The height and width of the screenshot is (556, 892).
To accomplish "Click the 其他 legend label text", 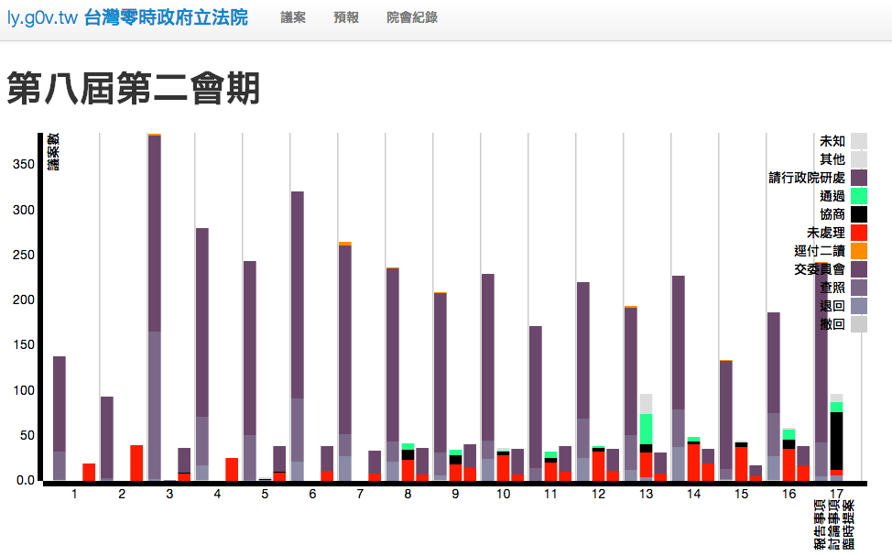I will (832, 159).
